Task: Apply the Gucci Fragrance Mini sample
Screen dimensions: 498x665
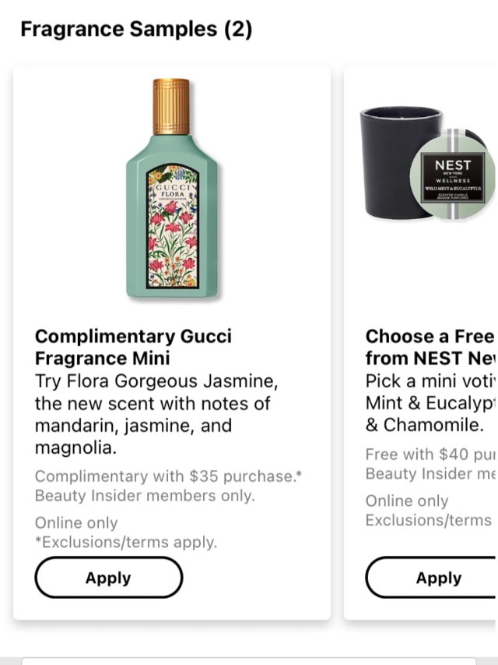Action: [108, 578]
